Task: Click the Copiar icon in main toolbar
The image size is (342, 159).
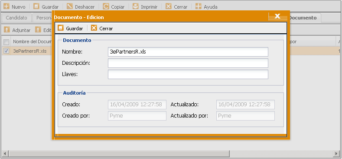Action: [106, 6]
